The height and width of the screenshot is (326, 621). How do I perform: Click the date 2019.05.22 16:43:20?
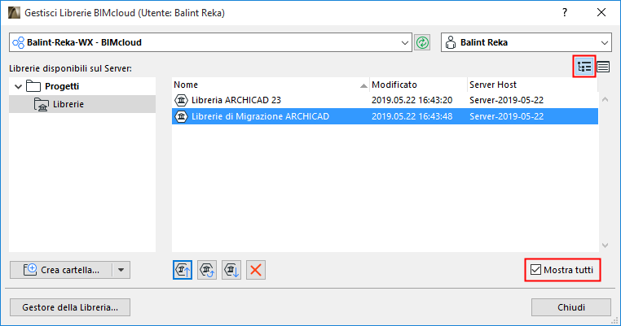click(x=412, y=100)
